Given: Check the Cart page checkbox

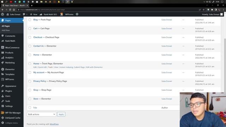Looking at the screenshot, I should (x=30, y=29).
